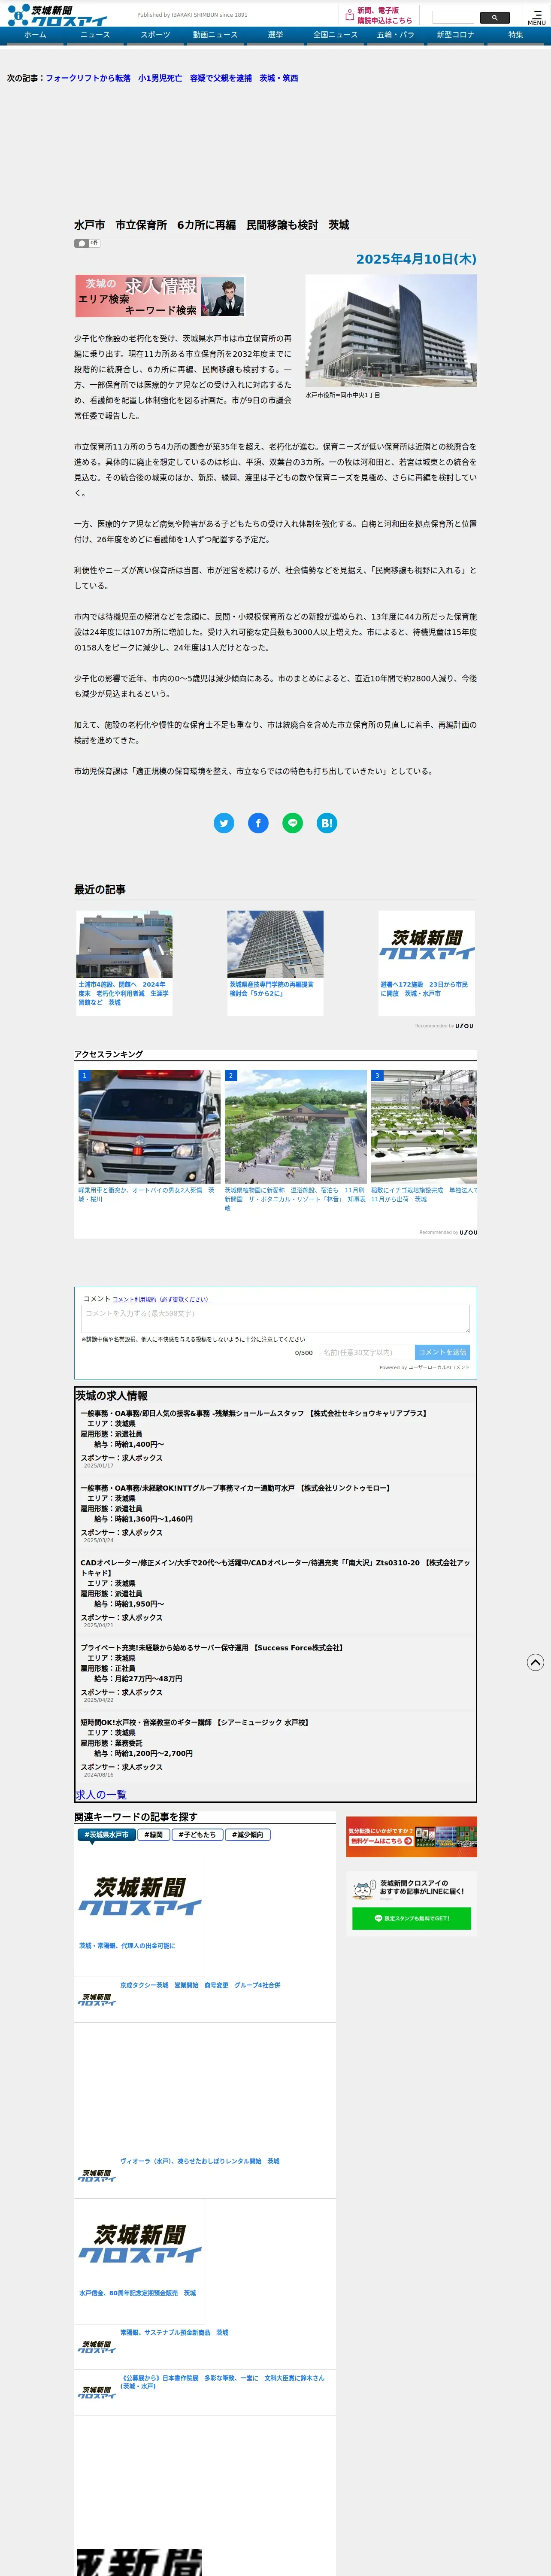Open recent article 土浦市4施設、閉館へ
Viewport: 551px width, 2576px height.
tap(124, 962)
